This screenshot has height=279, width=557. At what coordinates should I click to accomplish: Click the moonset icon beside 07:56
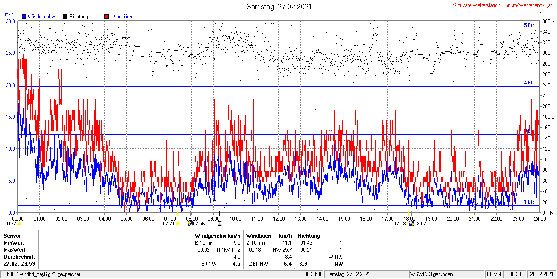pyautogui.click(x=190, y=224)
